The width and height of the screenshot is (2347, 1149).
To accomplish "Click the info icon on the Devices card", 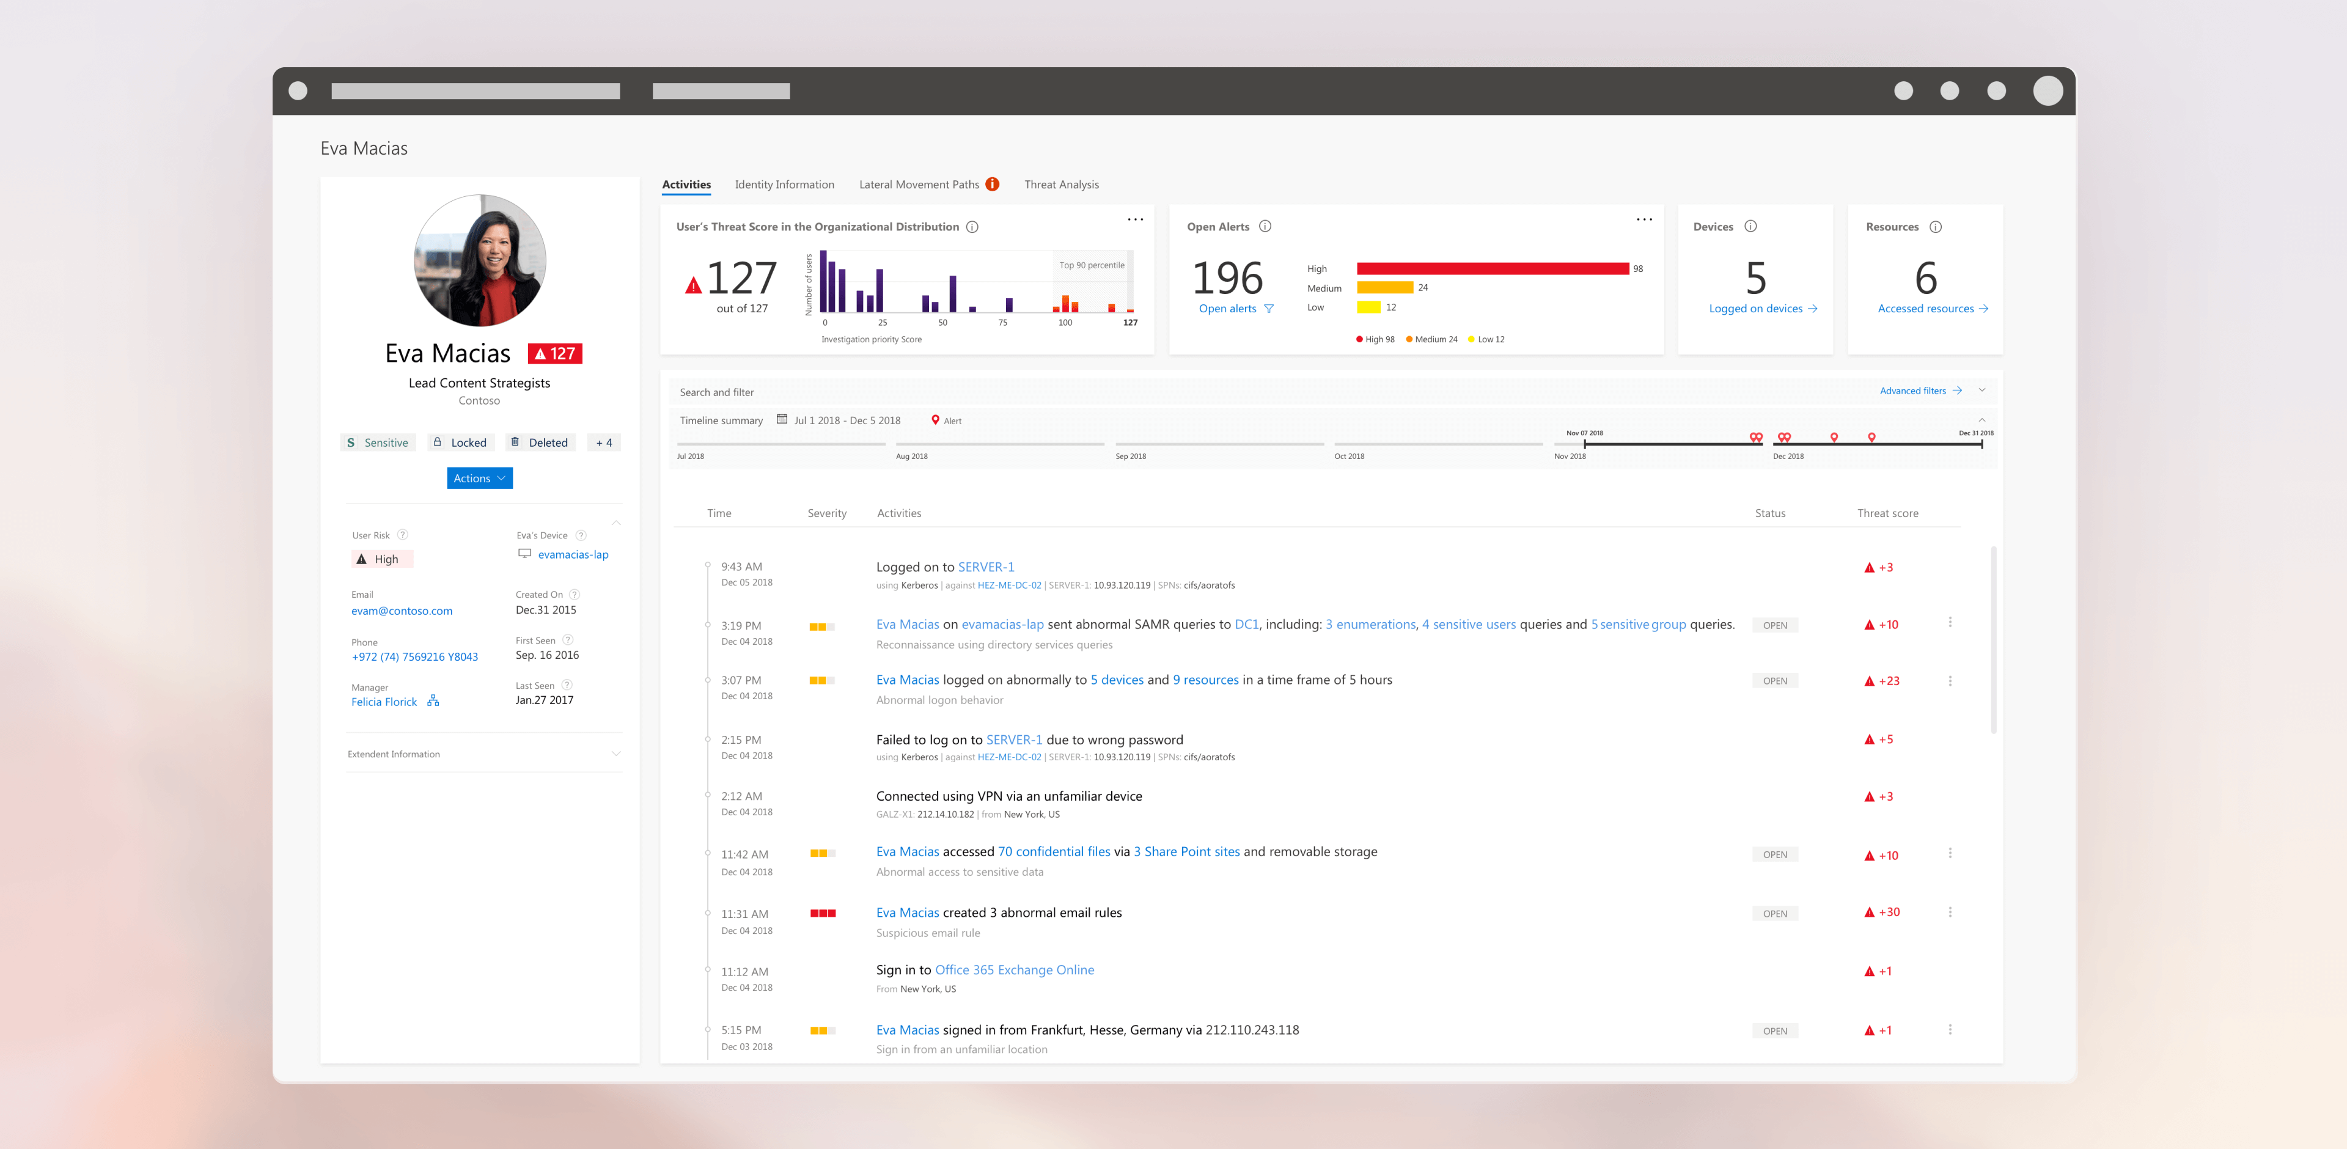I will (1751, 226).
